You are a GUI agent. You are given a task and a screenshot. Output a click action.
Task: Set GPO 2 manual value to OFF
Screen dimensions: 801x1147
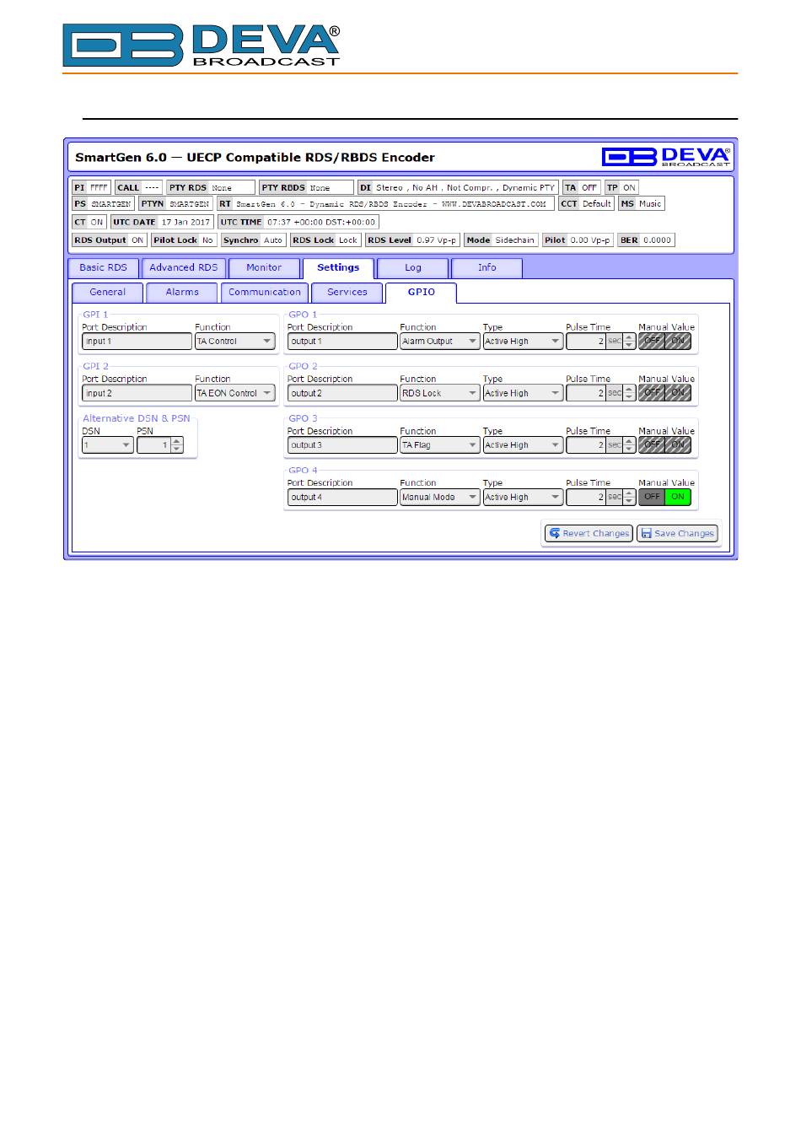pos(652,393)
